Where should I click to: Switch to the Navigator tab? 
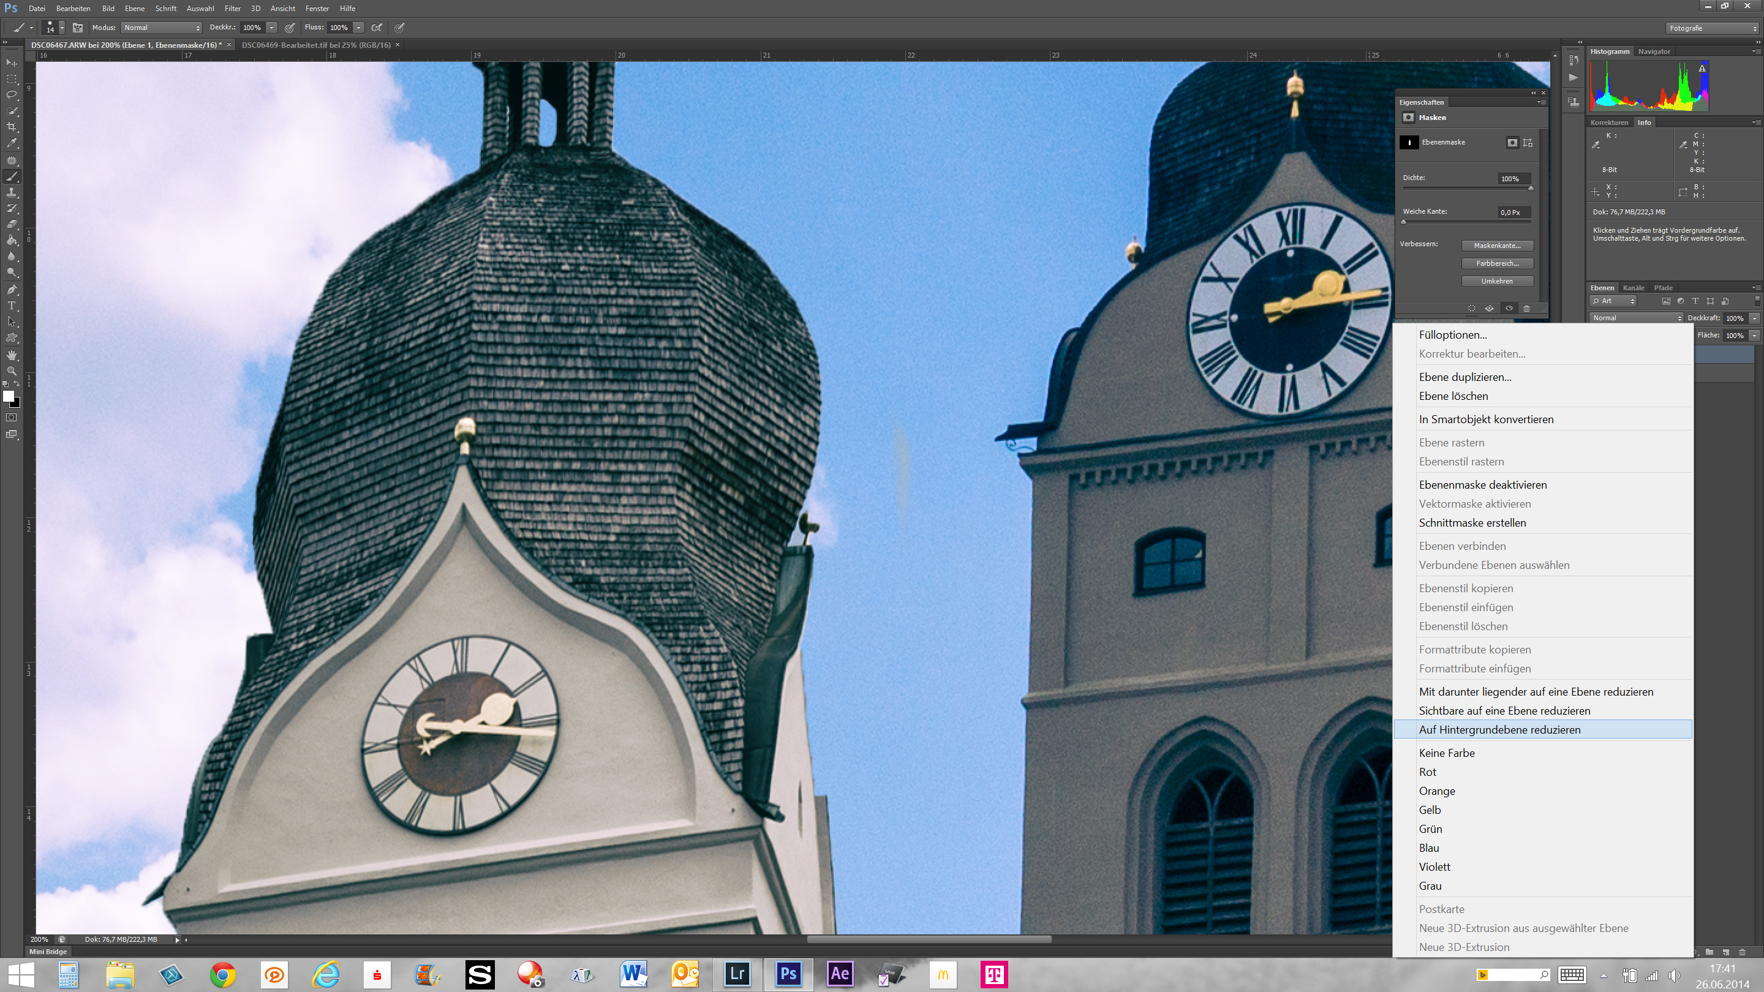tap(1654, 51)
